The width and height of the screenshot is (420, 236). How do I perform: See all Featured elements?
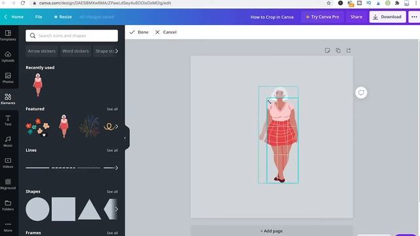[112, 109]
